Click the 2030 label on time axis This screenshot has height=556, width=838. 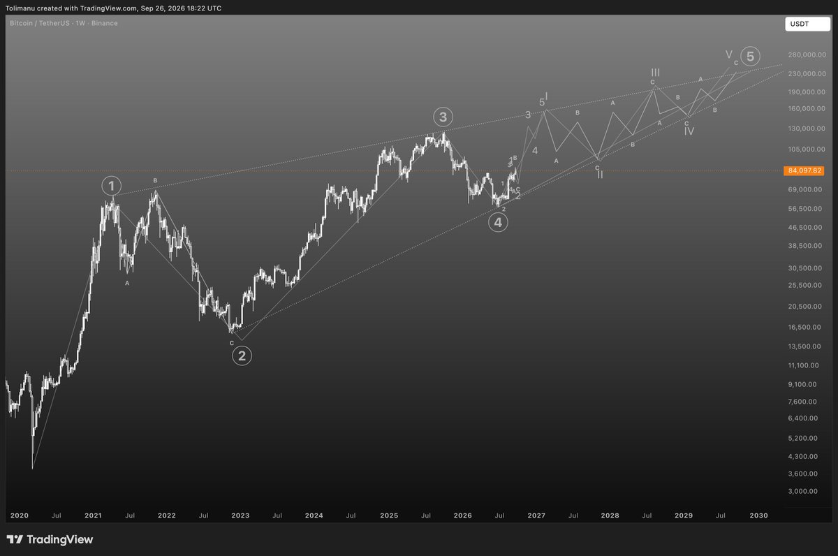click(x=758, y=515)
